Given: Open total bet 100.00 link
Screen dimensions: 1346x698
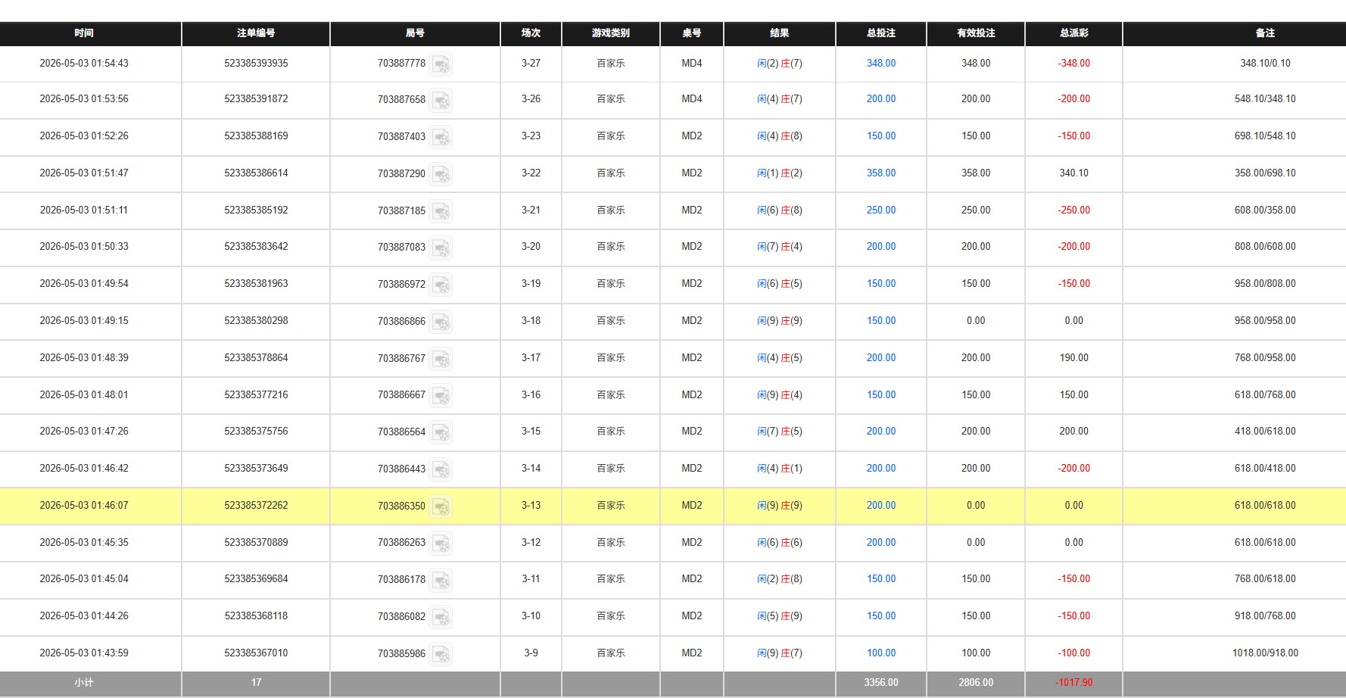Looking at the screenshot, I should pyautogui.click(x=881, y=653).
